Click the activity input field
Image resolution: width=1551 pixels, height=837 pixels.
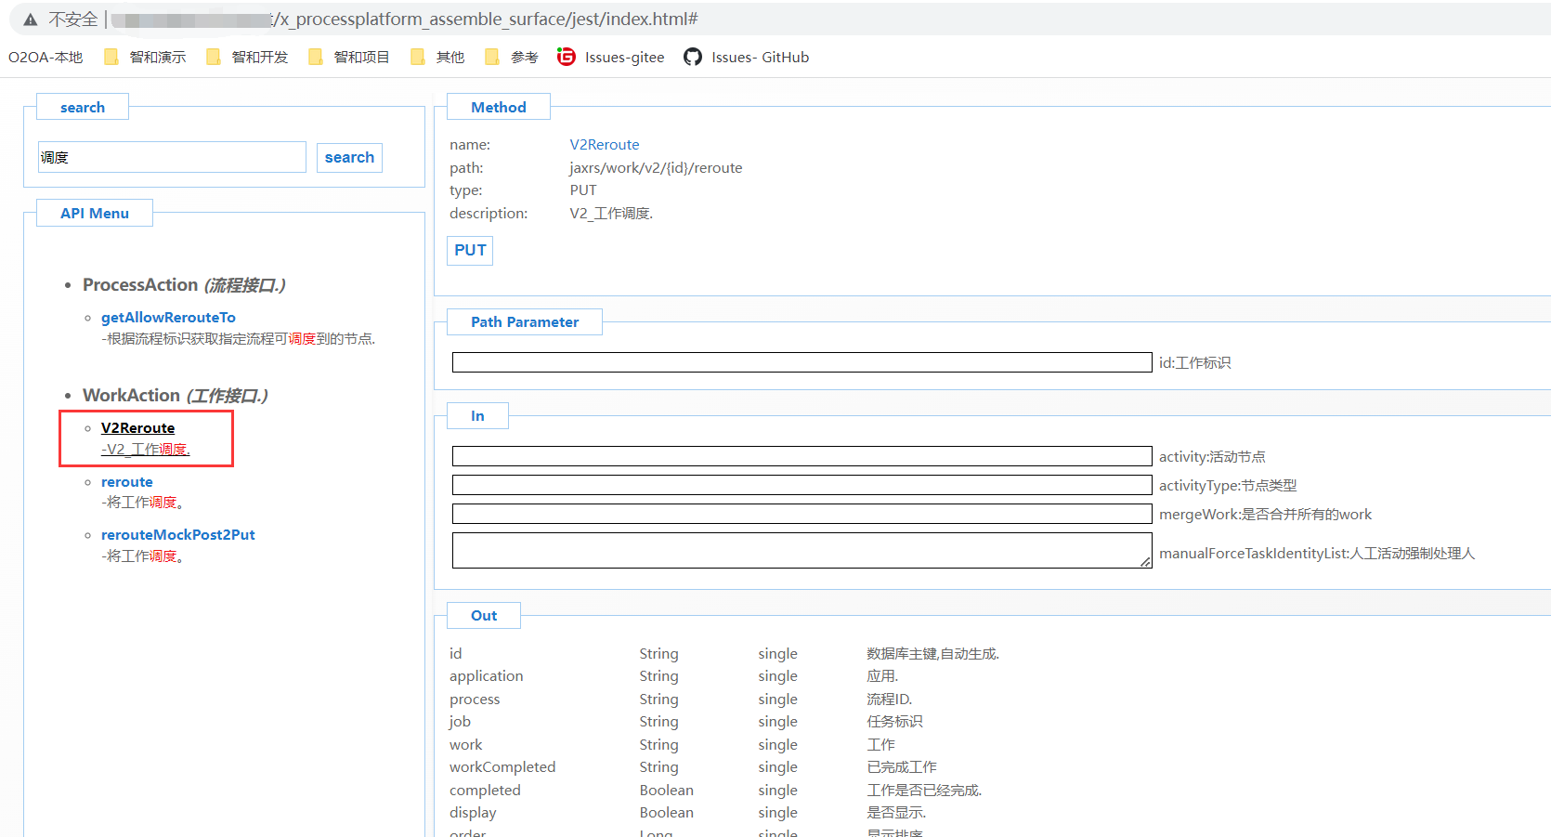pyautogui.click(x=802, y=456)
